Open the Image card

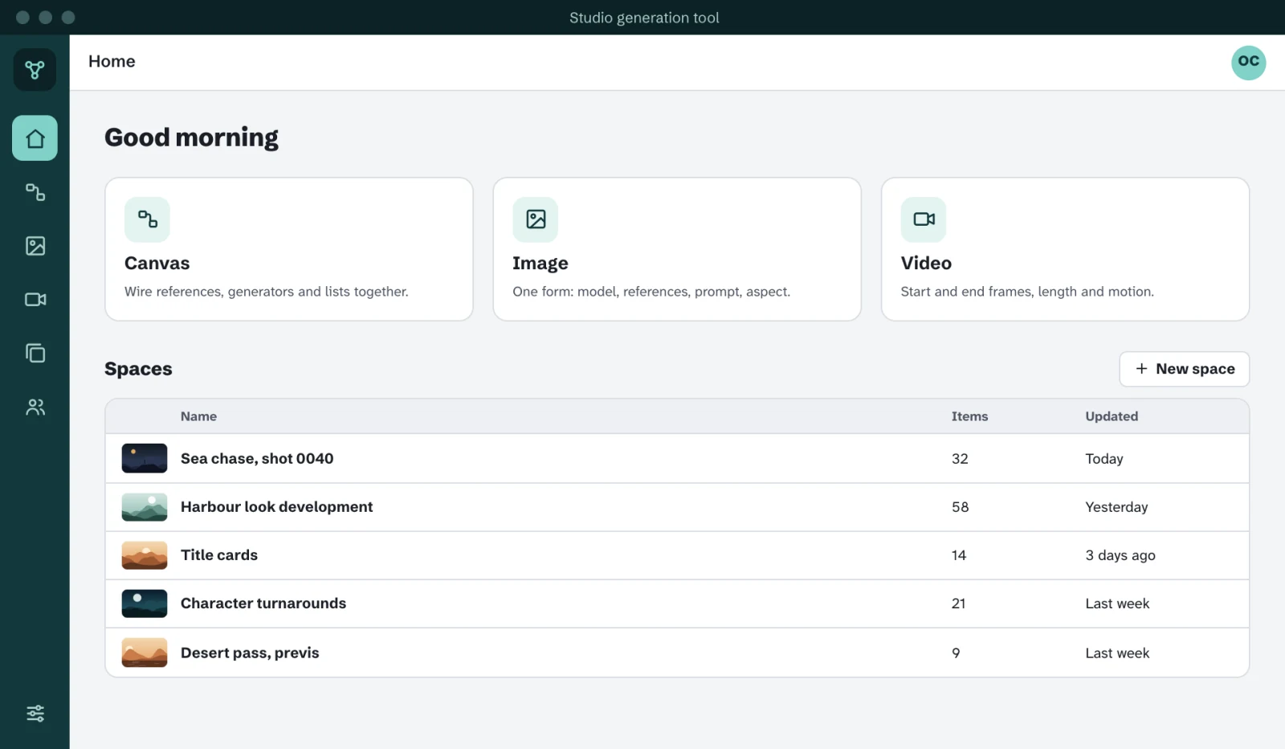(677, 249)
